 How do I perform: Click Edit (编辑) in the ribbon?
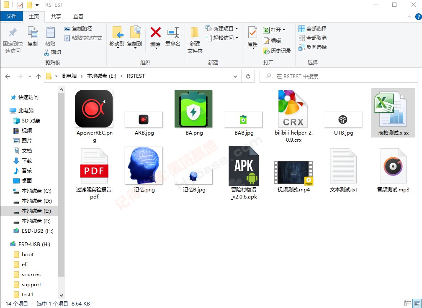click(x=272, y=40)
